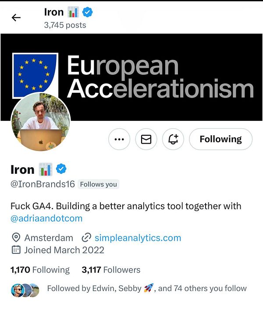Click the calendar Joined March 2022 icon

click(x=16, y=250)
